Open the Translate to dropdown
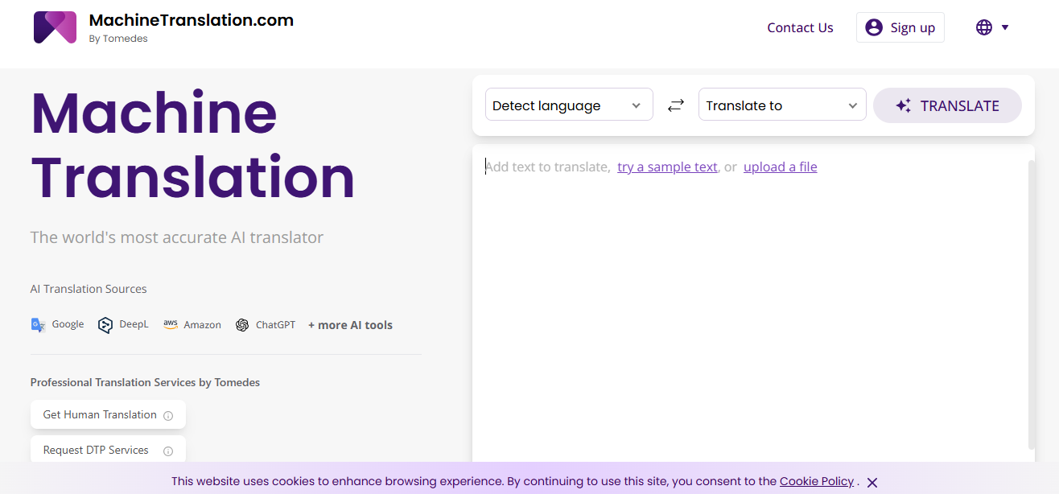This screenshot has height=494, width=1059. [x=782, y=105]
